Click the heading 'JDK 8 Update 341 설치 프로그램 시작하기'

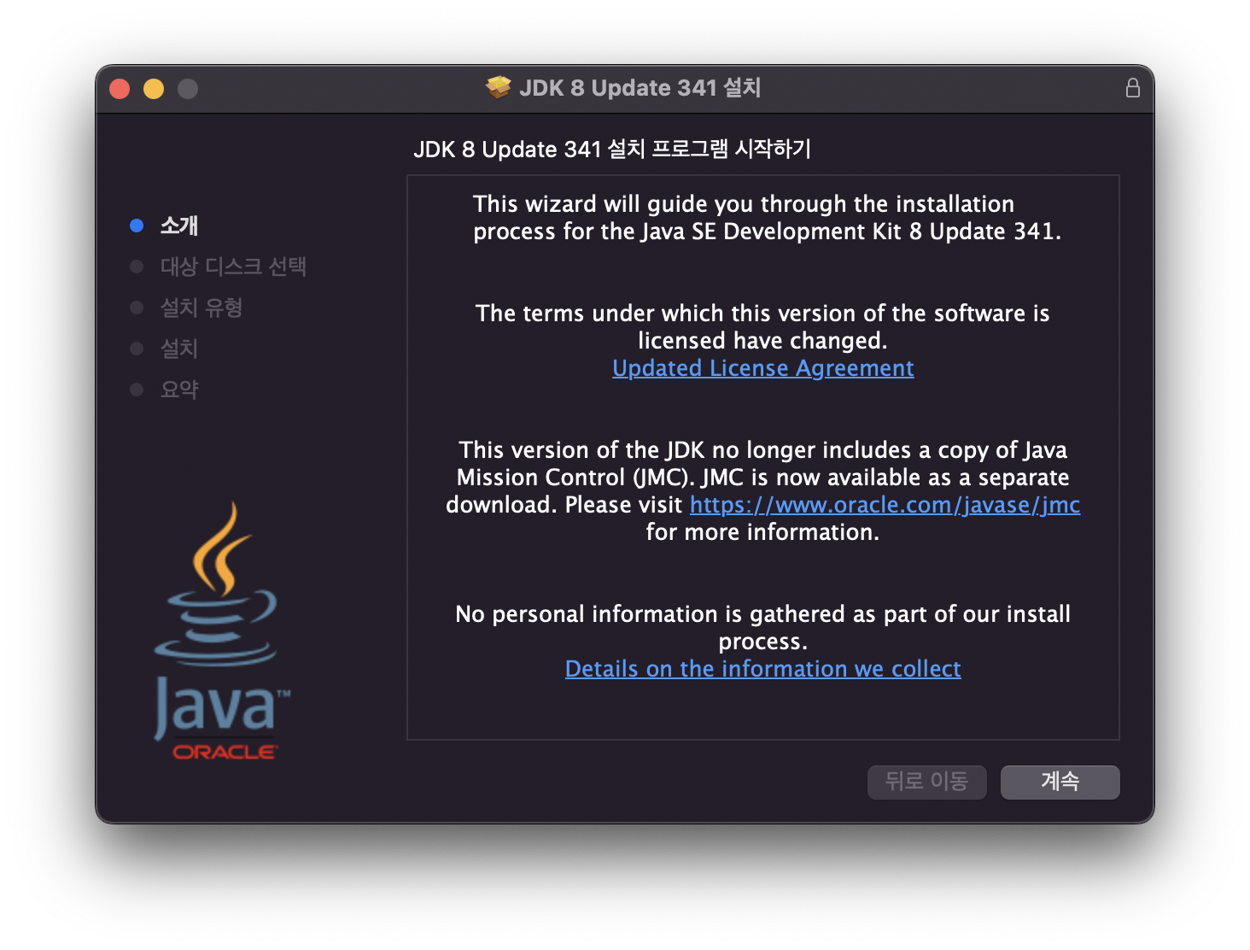[612, 150]
